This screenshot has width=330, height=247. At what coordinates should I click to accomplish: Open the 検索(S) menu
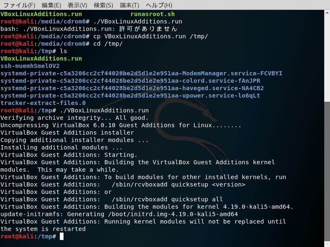click(x=104, y=5)
